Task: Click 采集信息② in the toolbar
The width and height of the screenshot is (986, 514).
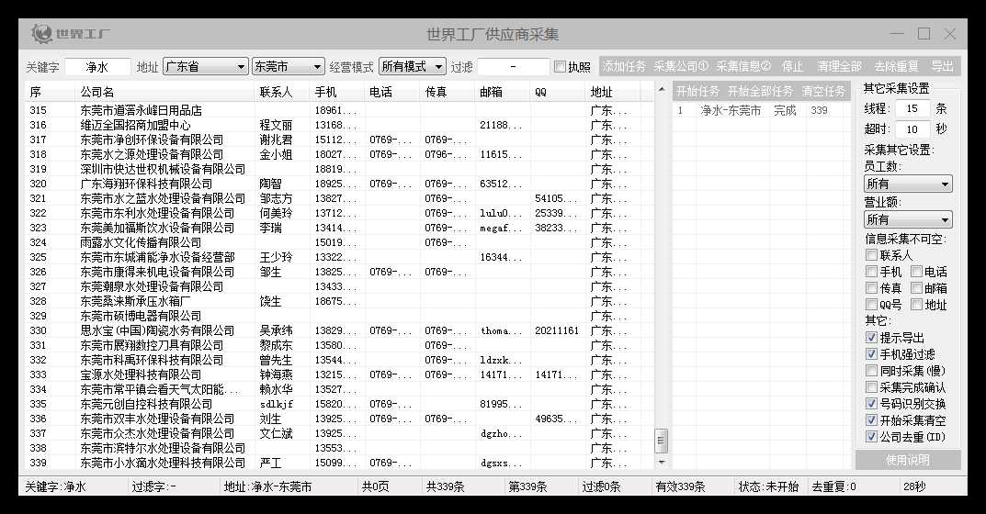Action: (743, 66)
